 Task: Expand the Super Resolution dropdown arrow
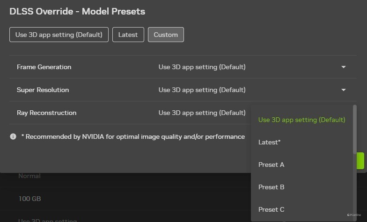coord(343,90)
